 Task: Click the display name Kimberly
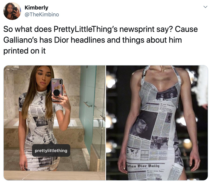point(36,8)
